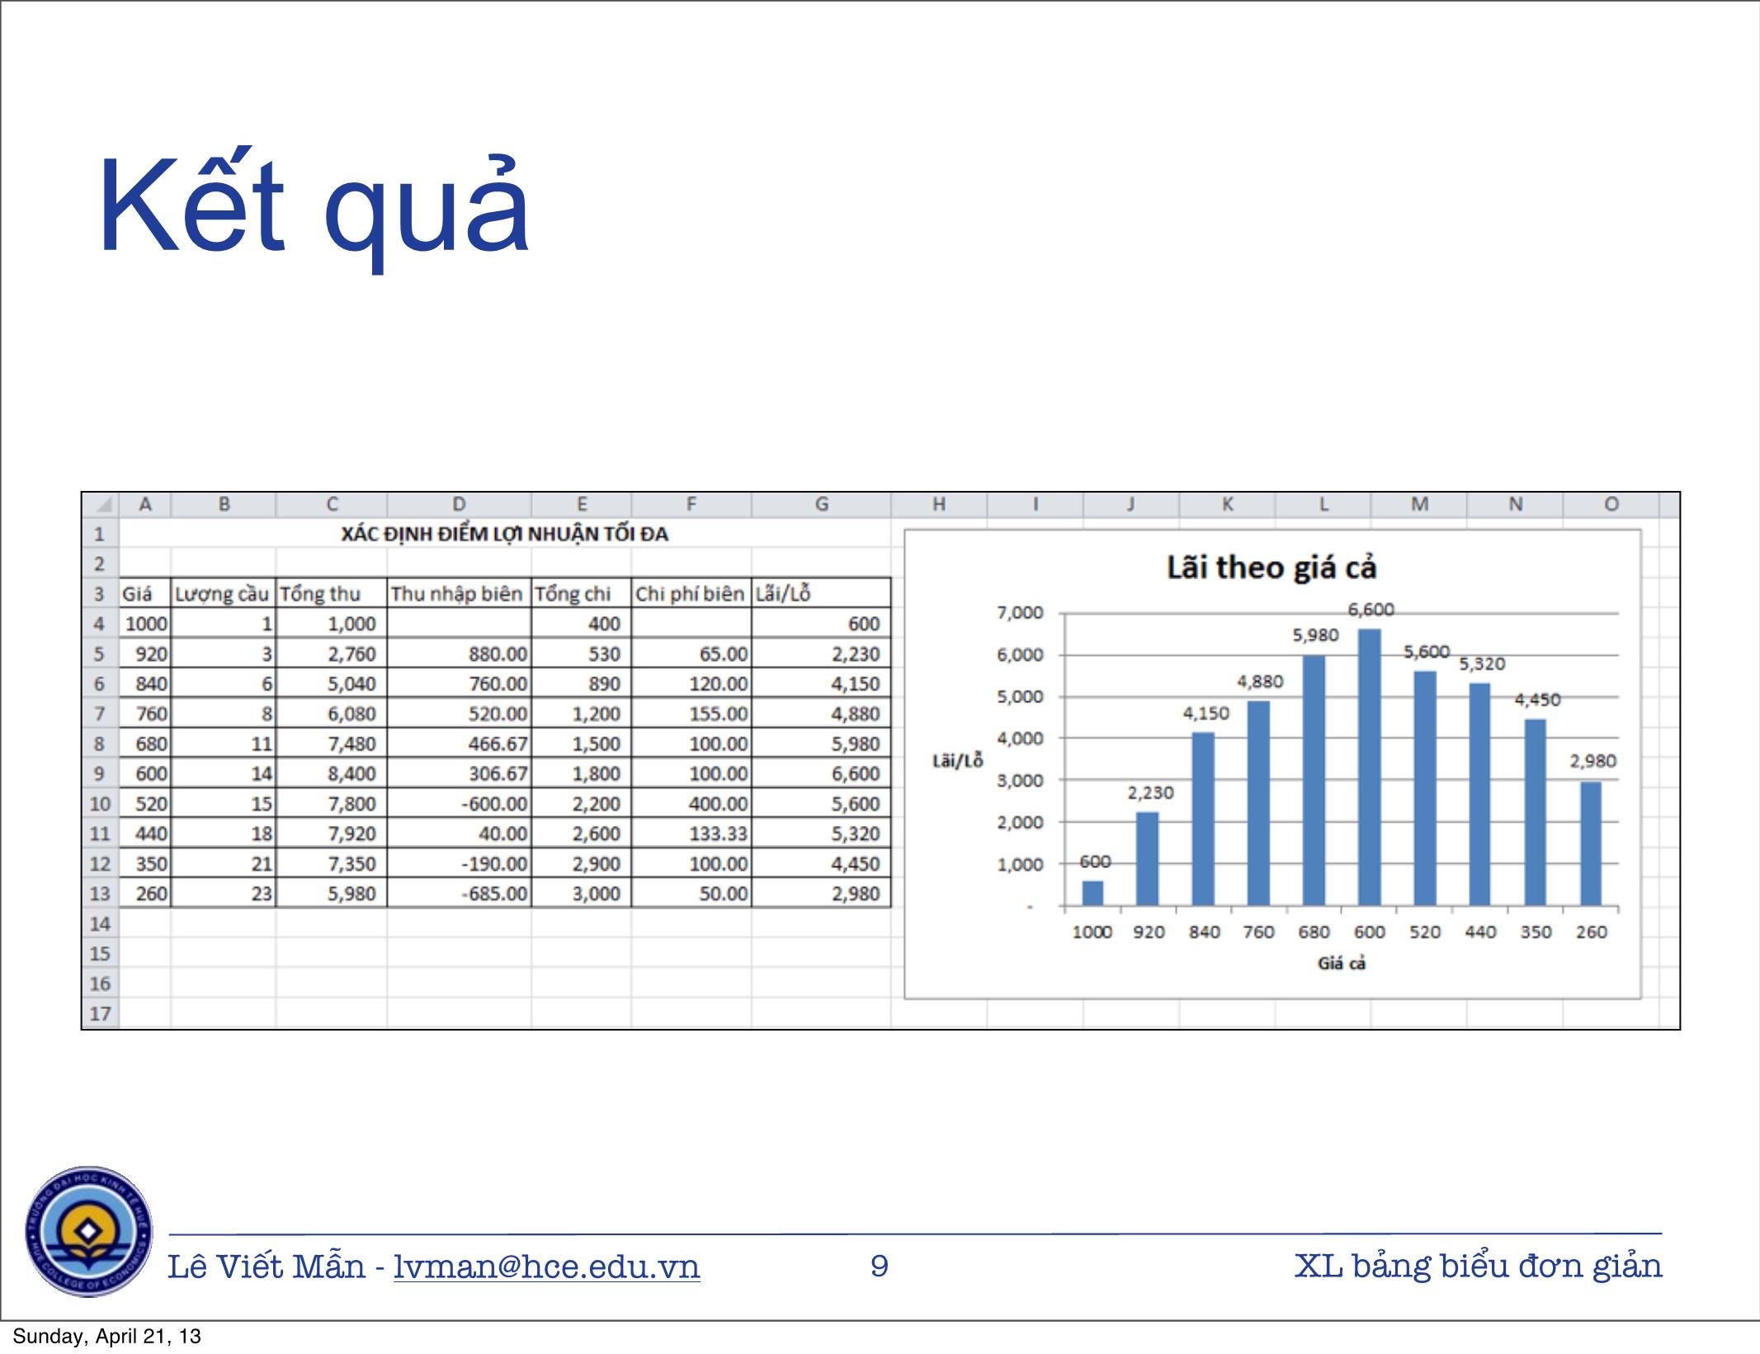The image size is (1760, 1354).
Task: Click the Tổng chi header cell
Action: tap(582, 593)
